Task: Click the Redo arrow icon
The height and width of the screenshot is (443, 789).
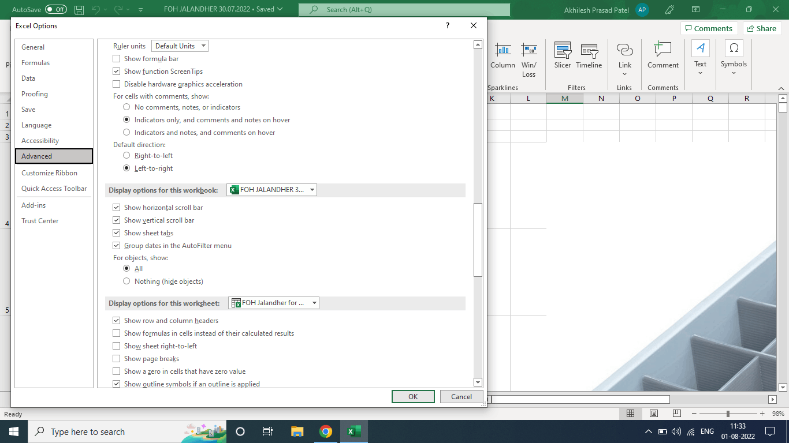Action: [119, 10]
